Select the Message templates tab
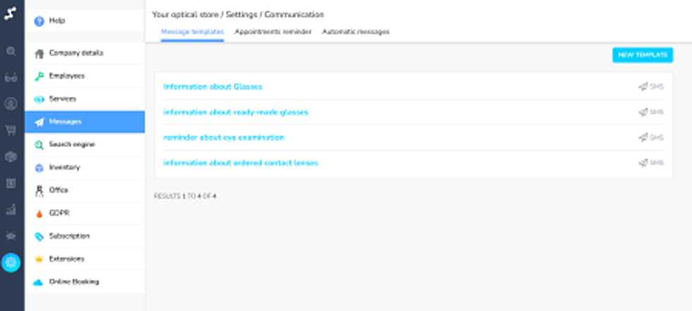 [192, 32]
